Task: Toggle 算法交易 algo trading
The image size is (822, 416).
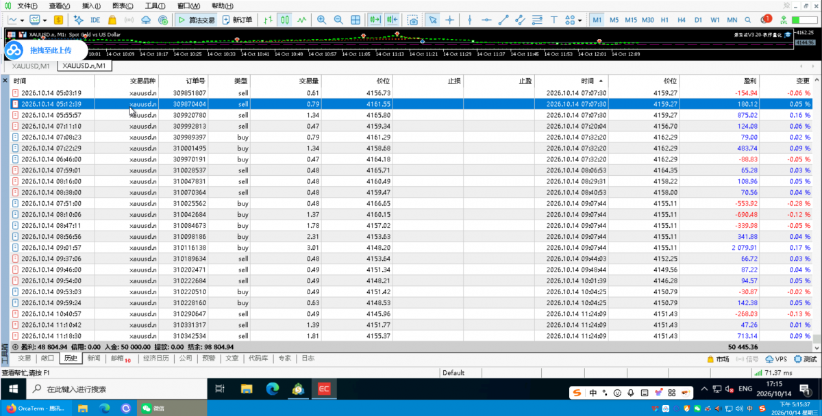Action: pos(197,20)
